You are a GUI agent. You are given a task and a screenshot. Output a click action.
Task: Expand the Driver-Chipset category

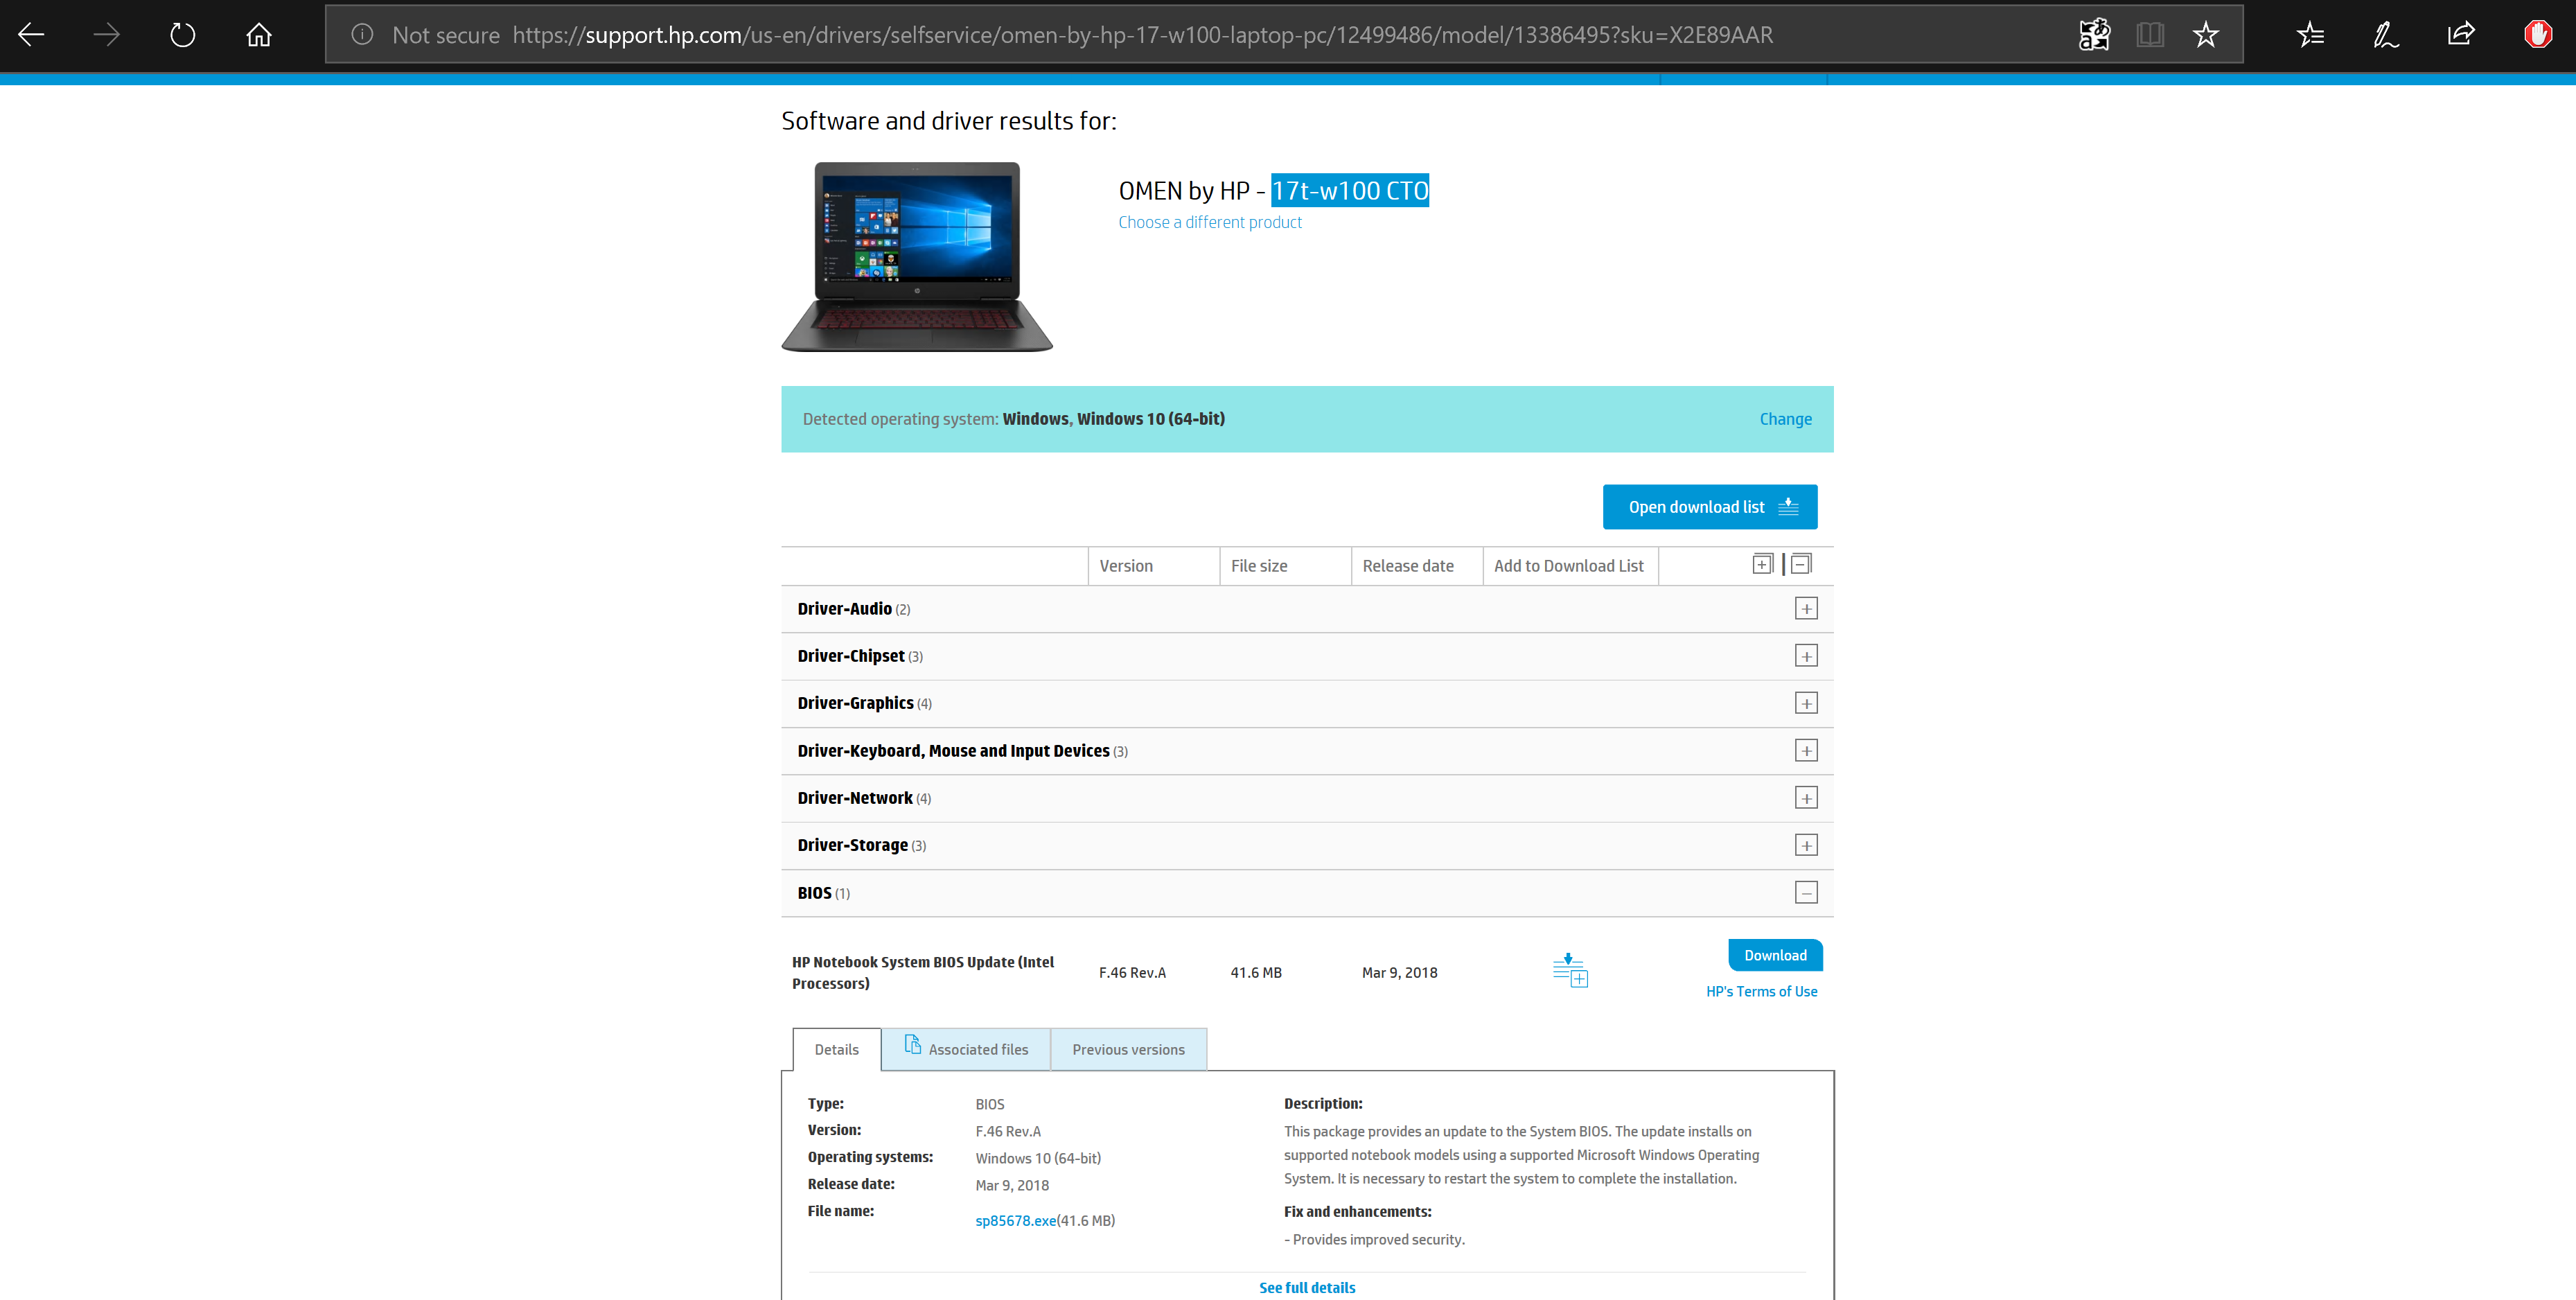pos(1806,656)
